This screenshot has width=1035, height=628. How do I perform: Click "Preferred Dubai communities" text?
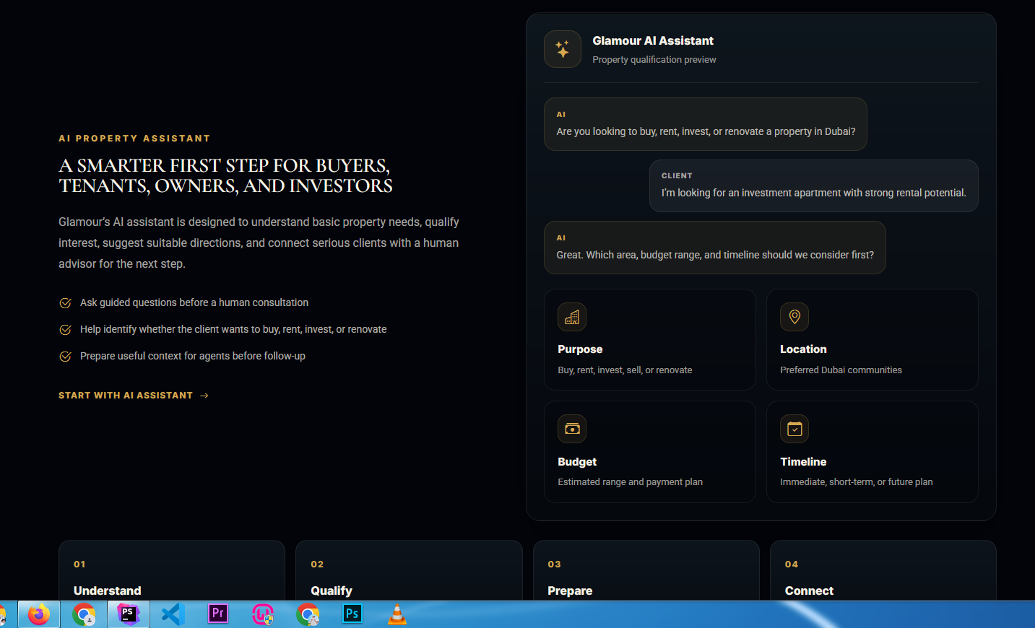click(x=841, y=370)
